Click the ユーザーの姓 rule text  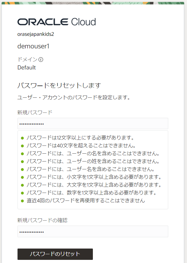pyautogui.click(x=93, y=162)
